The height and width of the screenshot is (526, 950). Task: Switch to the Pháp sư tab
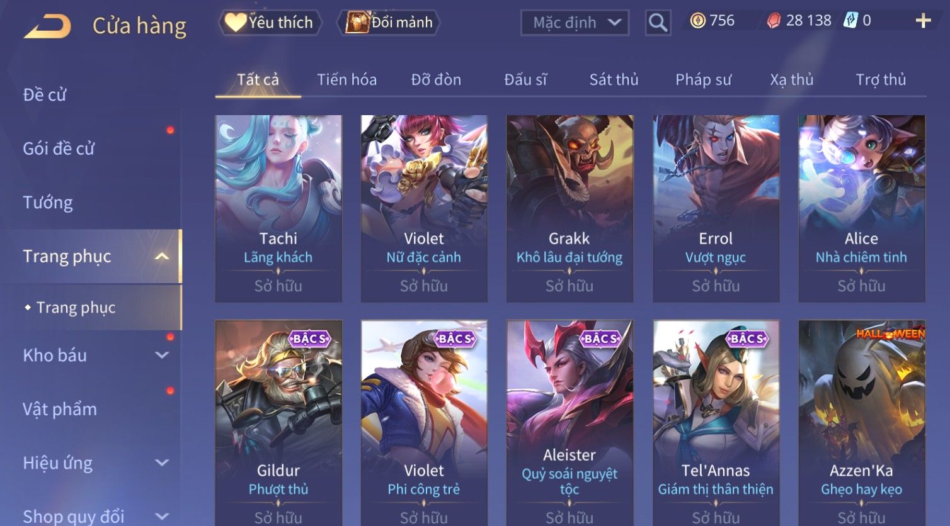pyautogui.click(x=703, y=80)
